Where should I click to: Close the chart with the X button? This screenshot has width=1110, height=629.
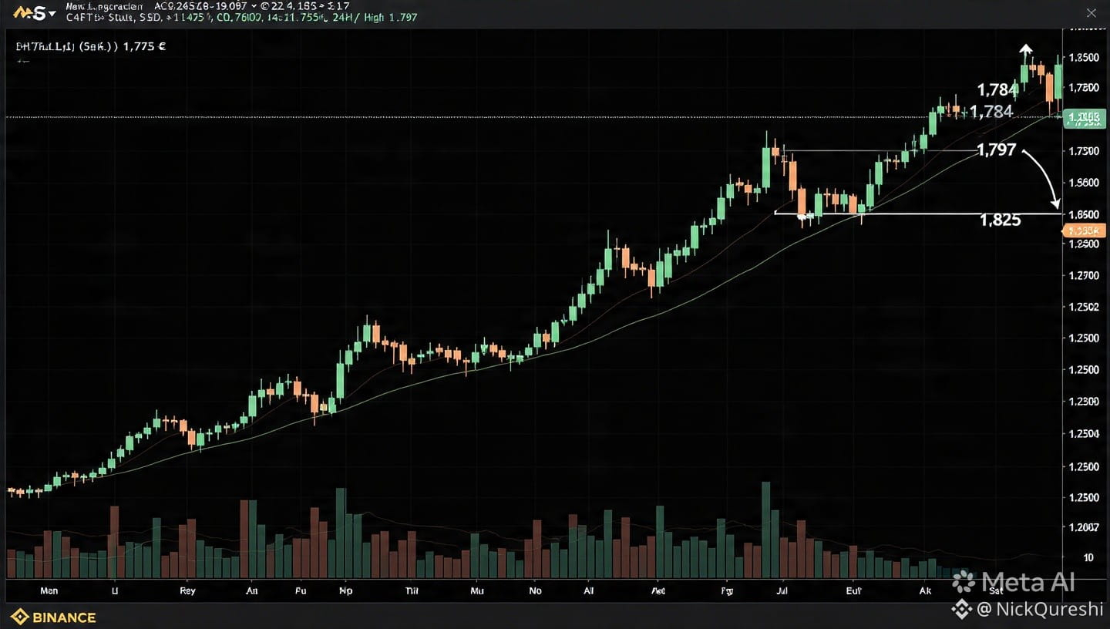tap(1091, 12)
